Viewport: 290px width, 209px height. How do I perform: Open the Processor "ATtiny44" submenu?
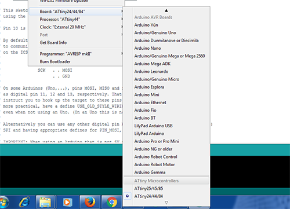click(76, 19)
